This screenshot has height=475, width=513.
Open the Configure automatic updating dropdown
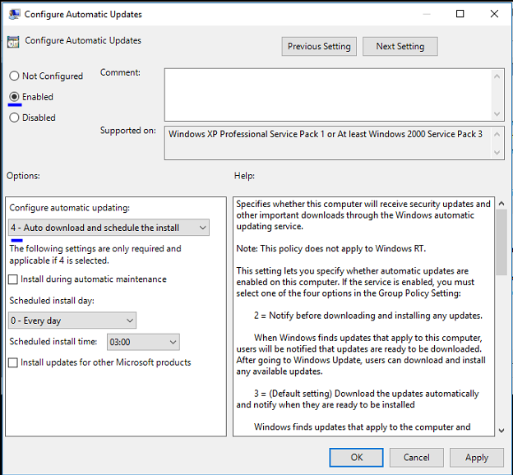(109, 228)
